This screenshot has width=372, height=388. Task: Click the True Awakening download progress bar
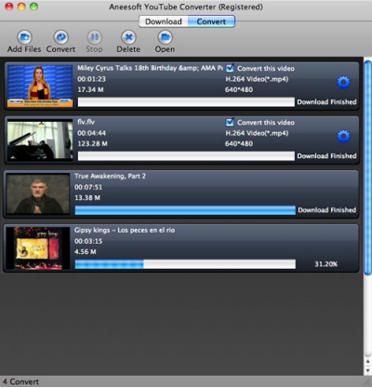click(x=185, y=210)
